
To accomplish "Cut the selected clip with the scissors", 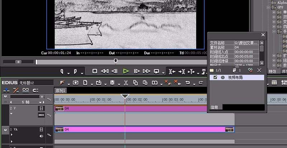I will click(126, 83).
